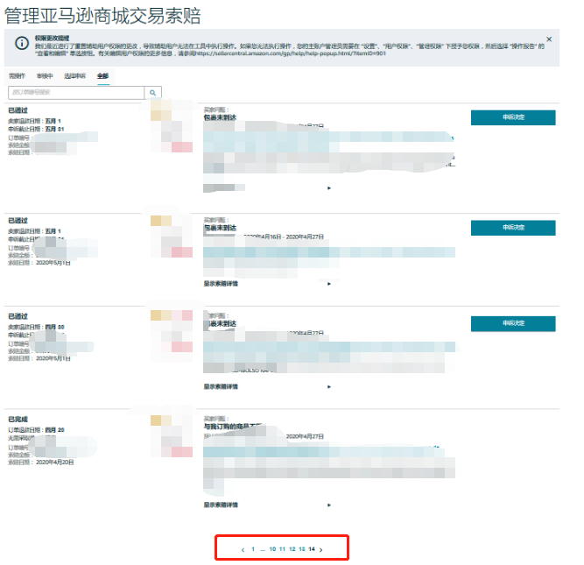Click the info icon in the notice banner
Viewport: 584px width, 565px height.
point(22,43)
